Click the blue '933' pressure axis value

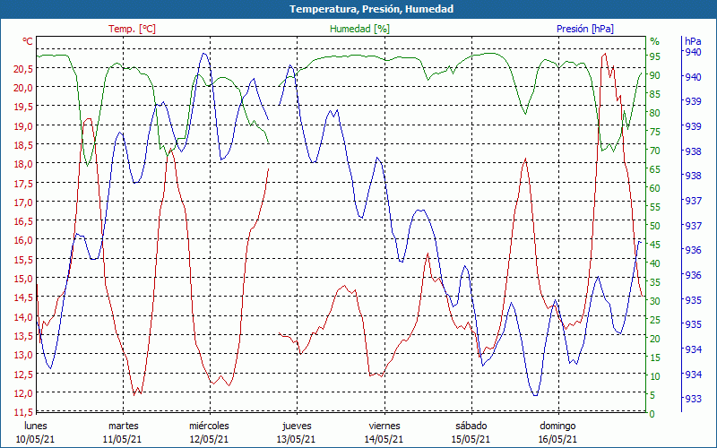692,399
